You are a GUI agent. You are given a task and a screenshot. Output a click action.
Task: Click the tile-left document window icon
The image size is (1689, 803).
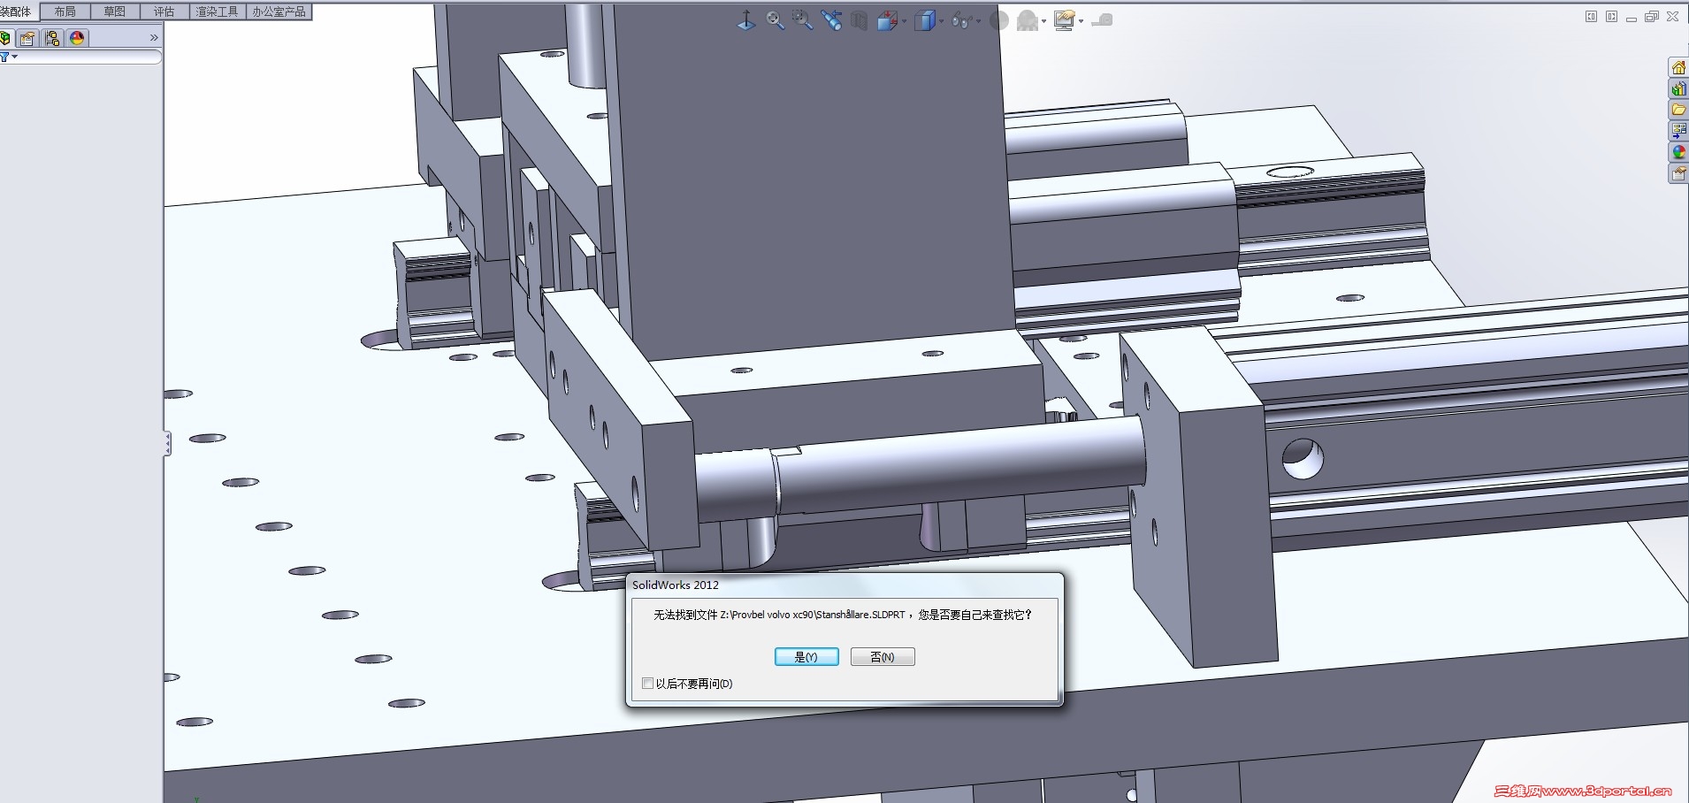pyautogui.click(x=1591, y=17)
